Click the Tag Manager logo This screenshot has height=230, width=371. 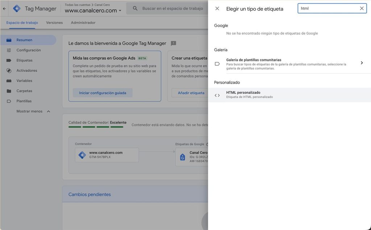point(17,9)
